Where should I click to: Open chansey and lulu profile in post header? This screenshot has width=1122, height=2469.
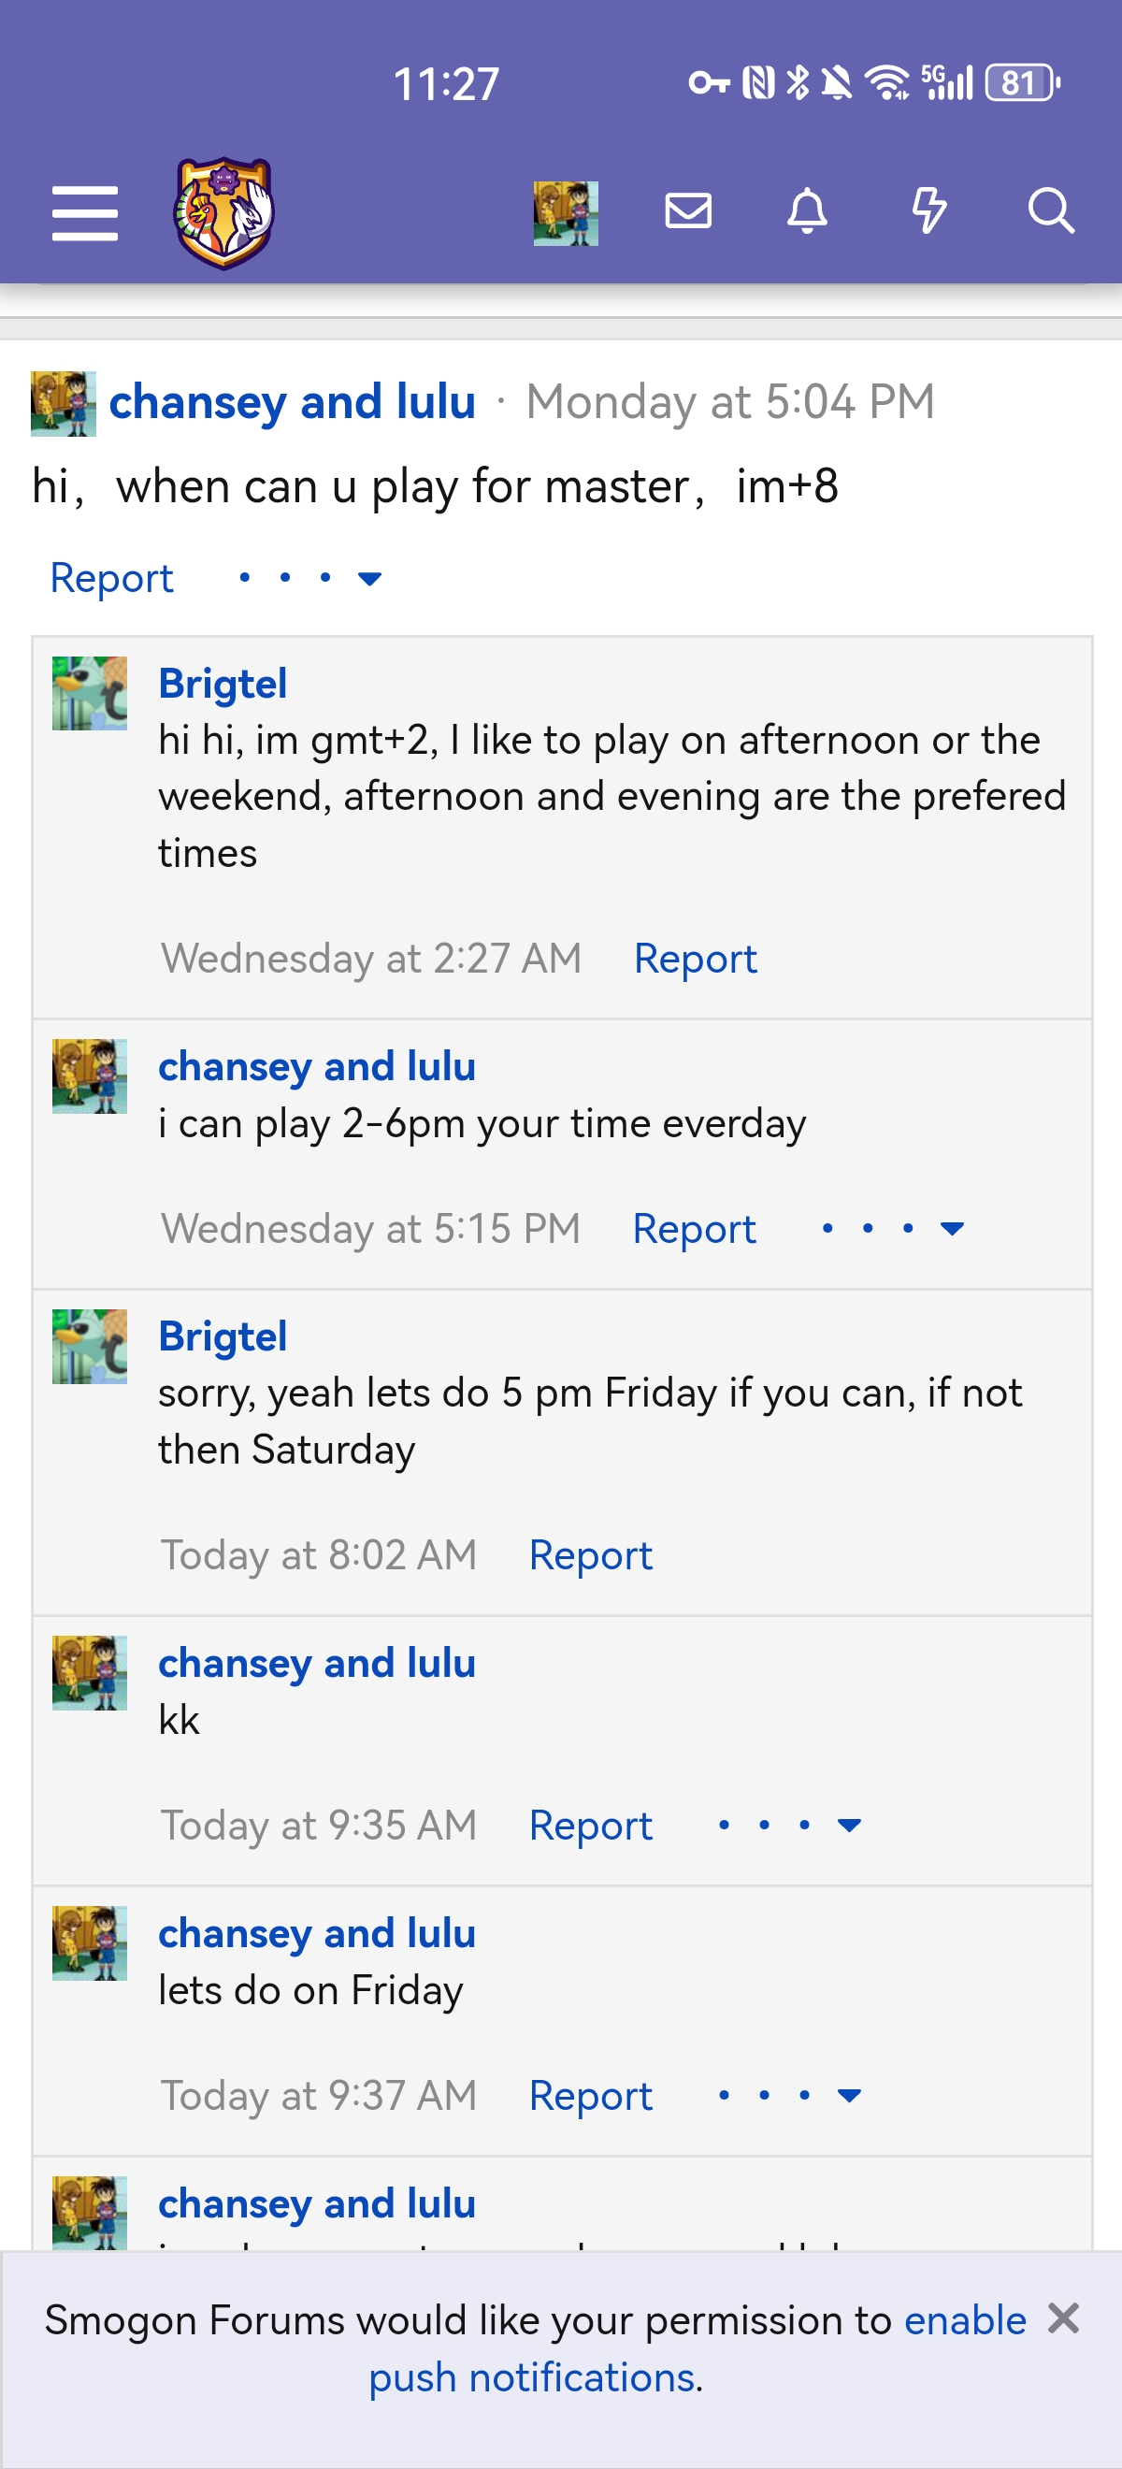coord(293,401)
